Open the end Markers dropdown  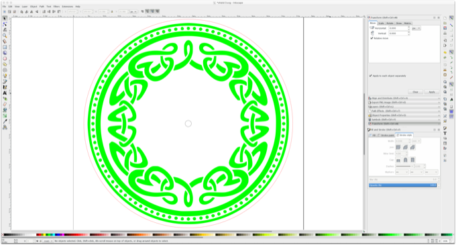click(x=431, y=173)
